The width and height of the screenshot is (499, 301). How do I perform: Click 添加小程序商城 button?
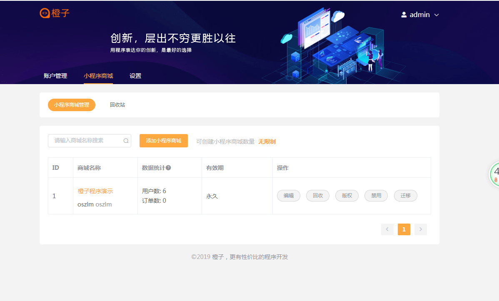click(164, 141)
